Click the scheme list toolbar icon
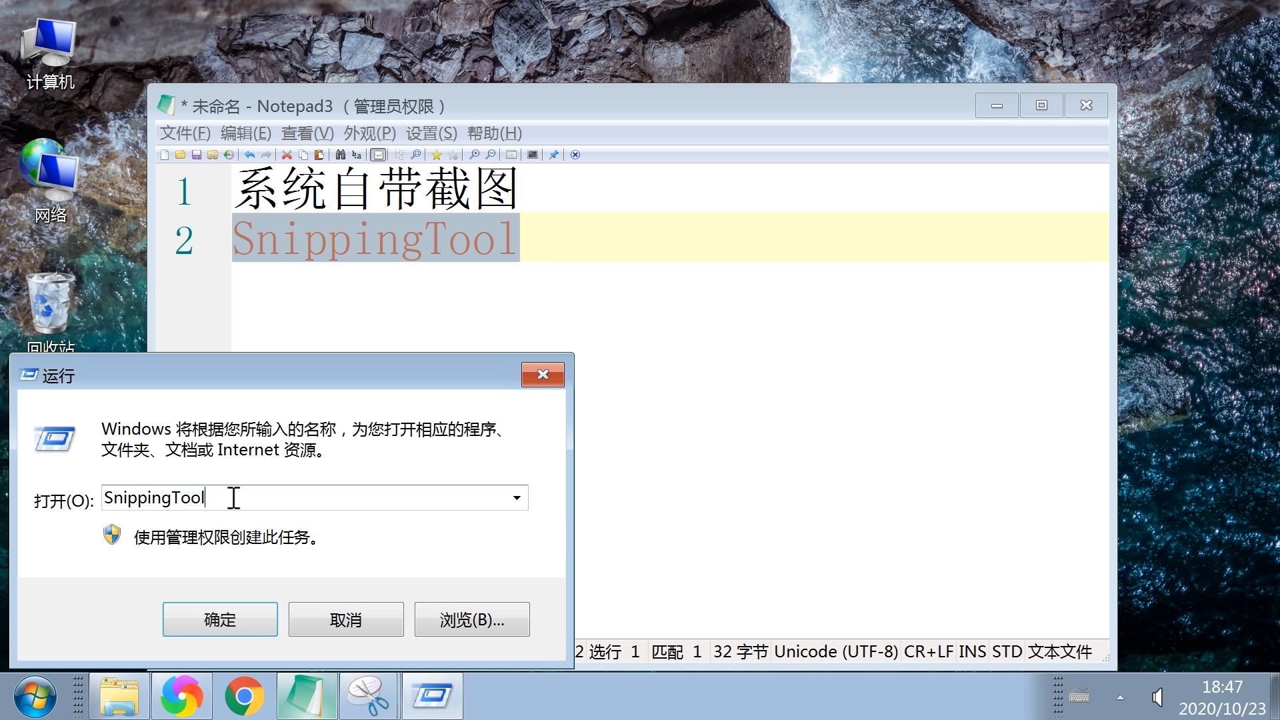Viewport: 1280px width, 720px height. [511, 155]
